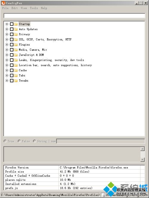149x198 pixels.
Task: Click the search field at top
Action: click(x=74, y=16)
